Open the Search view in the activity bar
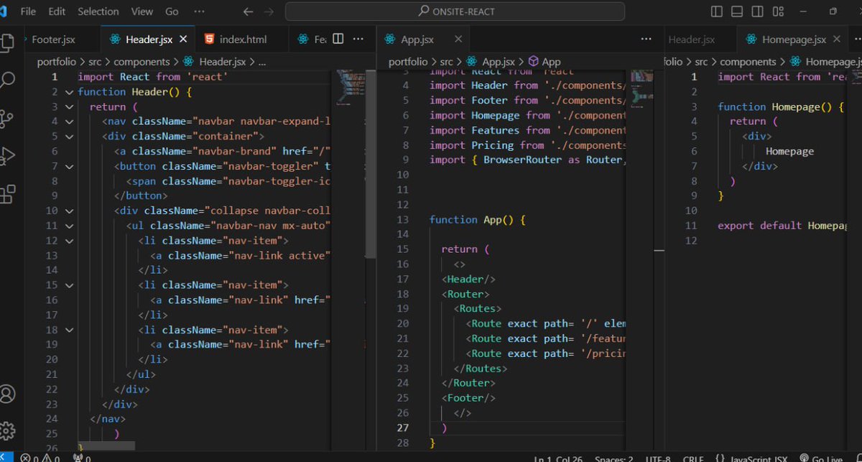862x462 pixels. click(7, 80)
